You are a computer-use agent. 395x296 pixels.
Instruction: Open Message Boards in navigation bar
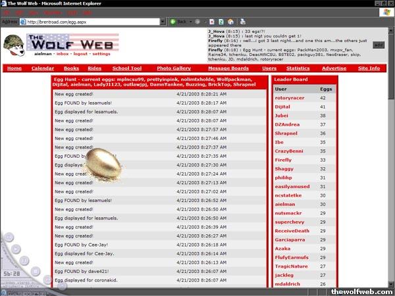[228, 68]
